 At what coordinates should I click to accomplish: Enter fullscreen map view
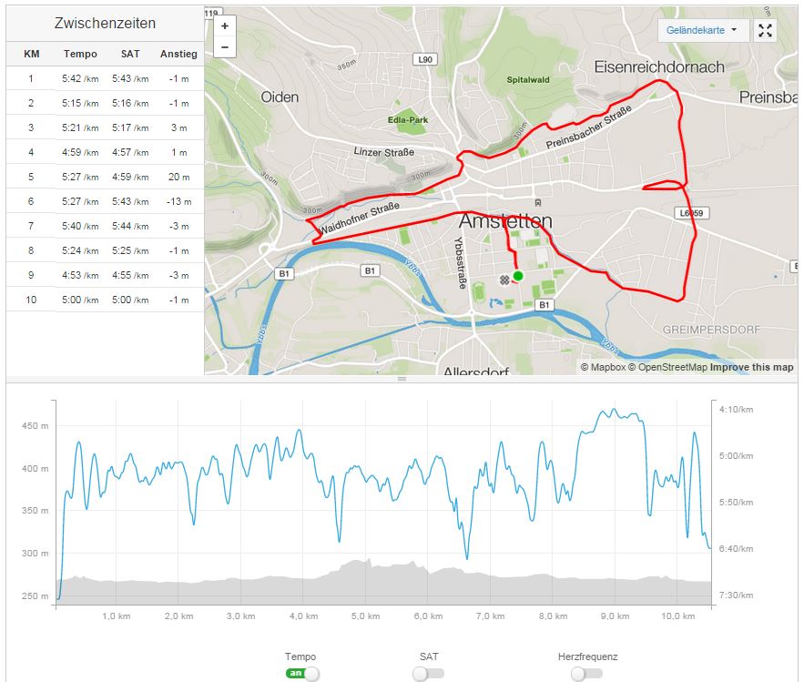(x=766, y=30)
